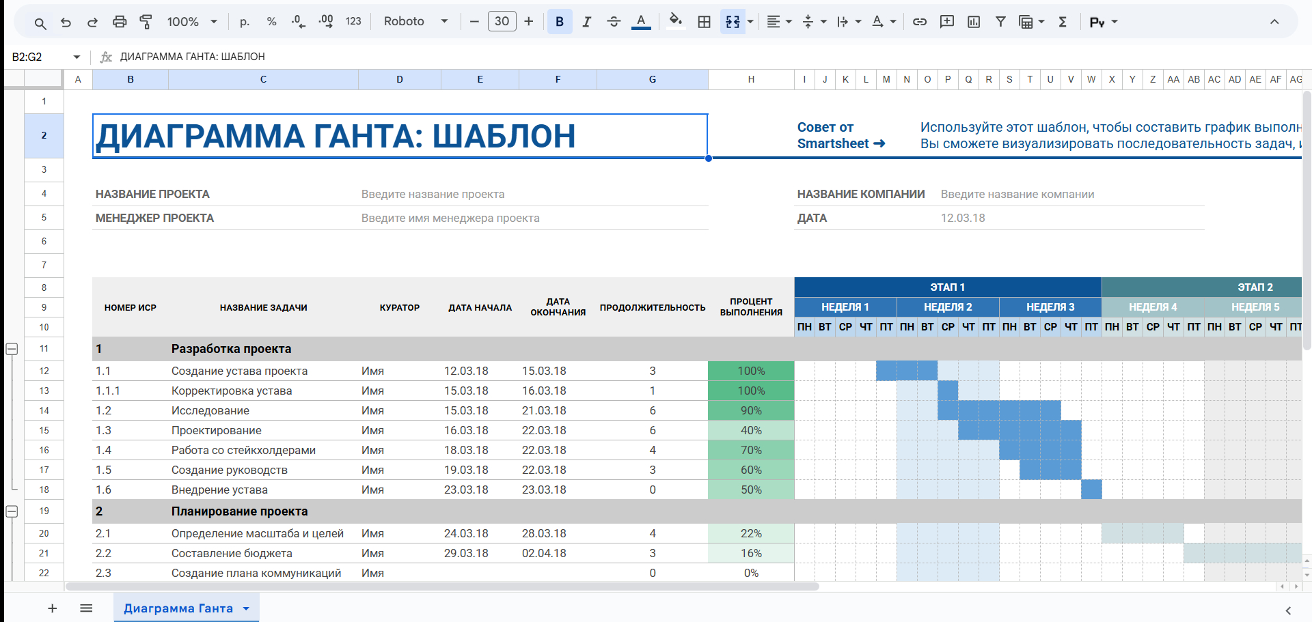Click the insert comment icon

point(947,22)
